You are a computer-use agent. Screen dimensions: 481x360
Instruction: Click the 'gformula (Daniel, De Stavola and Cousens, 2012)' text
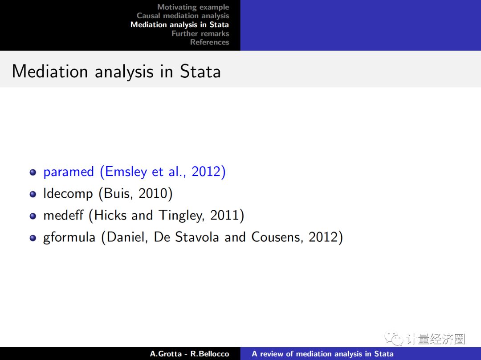point(193,237)
